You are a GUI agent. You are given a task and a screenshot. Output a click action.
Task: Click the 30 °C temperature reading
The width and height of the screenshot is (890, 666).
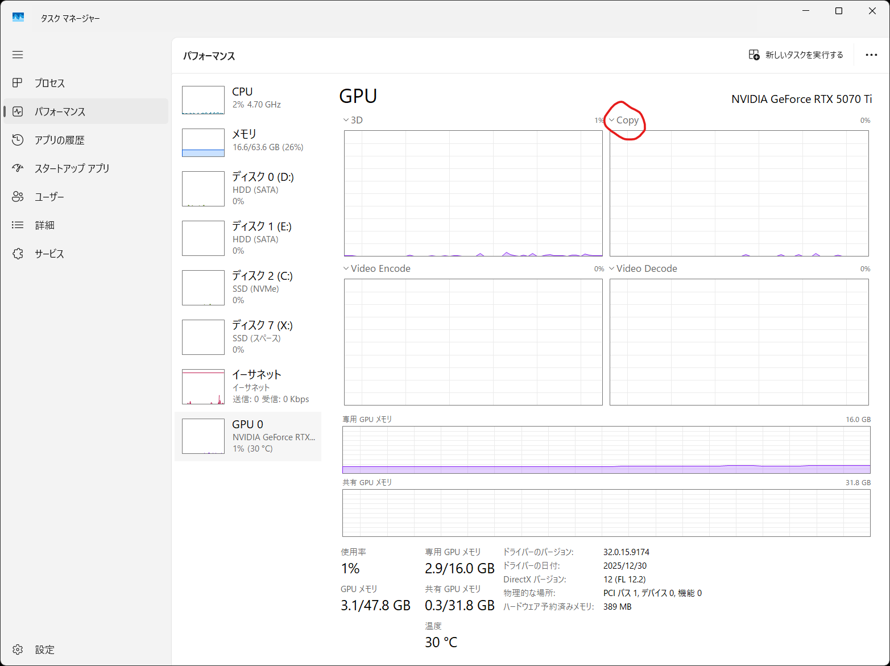pos(441,642)
